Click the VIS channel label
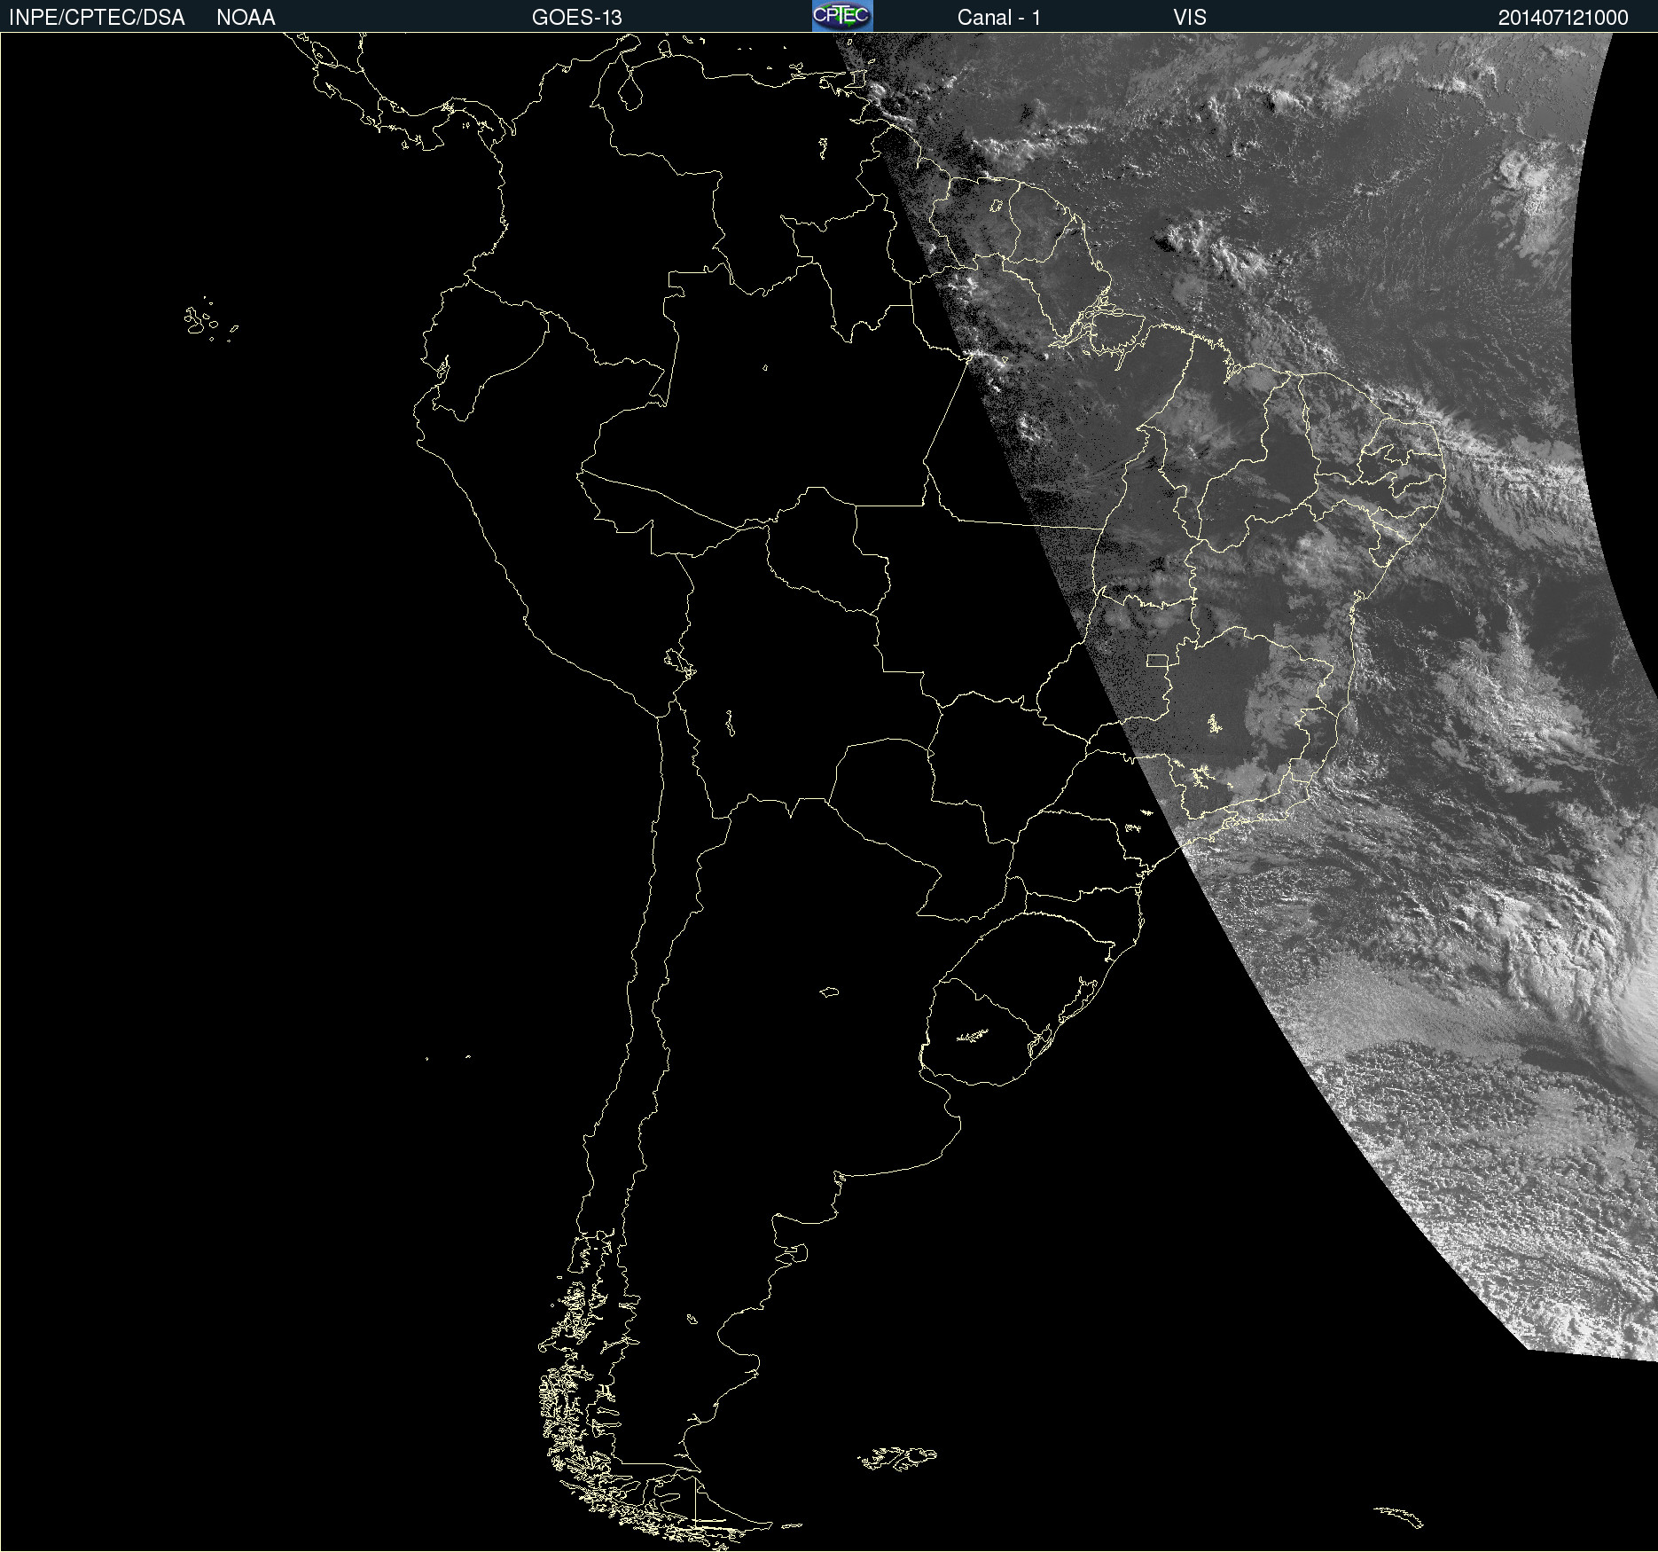Viewport: 1658px width, 1552px height. pyautogui.click(x=1190, y=18)
